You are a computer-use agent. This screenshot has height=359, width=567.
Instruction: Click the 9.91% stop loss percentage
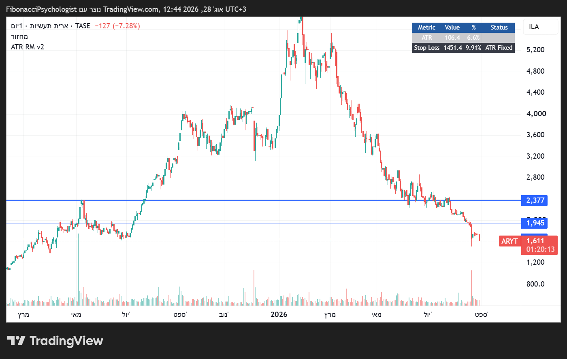coord(473,48)
